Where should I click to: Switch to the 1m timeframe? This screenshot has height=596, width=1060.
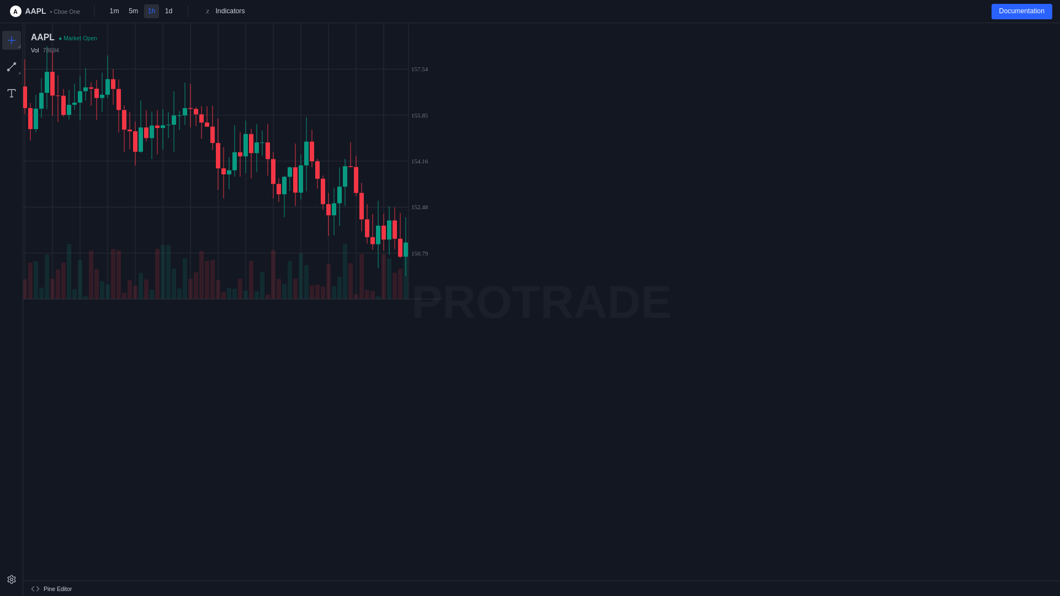[x=114, y=11]
